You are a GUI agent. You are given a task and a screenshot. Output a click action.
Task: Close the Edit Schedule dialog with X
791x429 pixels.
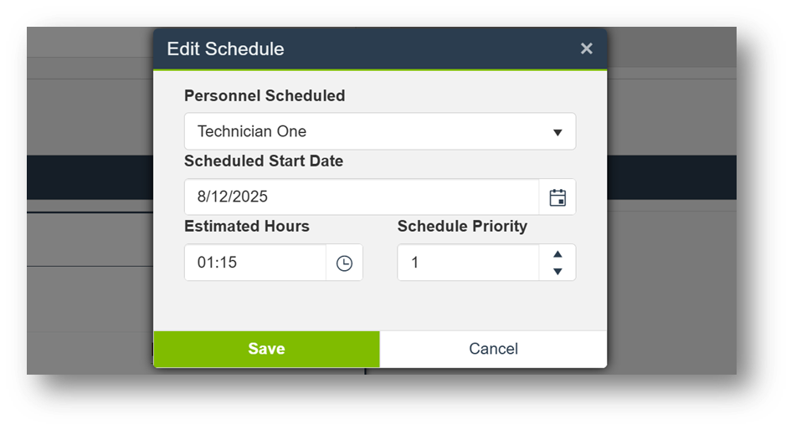(587, 49)
